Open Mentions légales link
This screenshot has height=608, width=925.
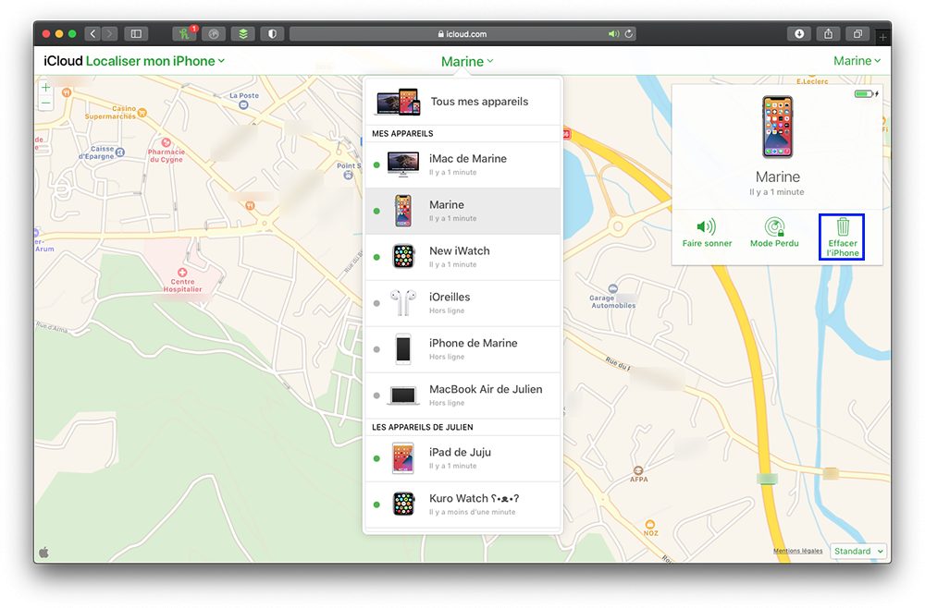(x=797, y=552)
